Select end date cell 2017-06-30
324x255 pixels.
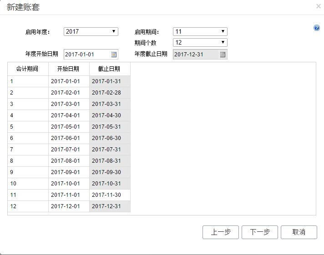point(110,138)
